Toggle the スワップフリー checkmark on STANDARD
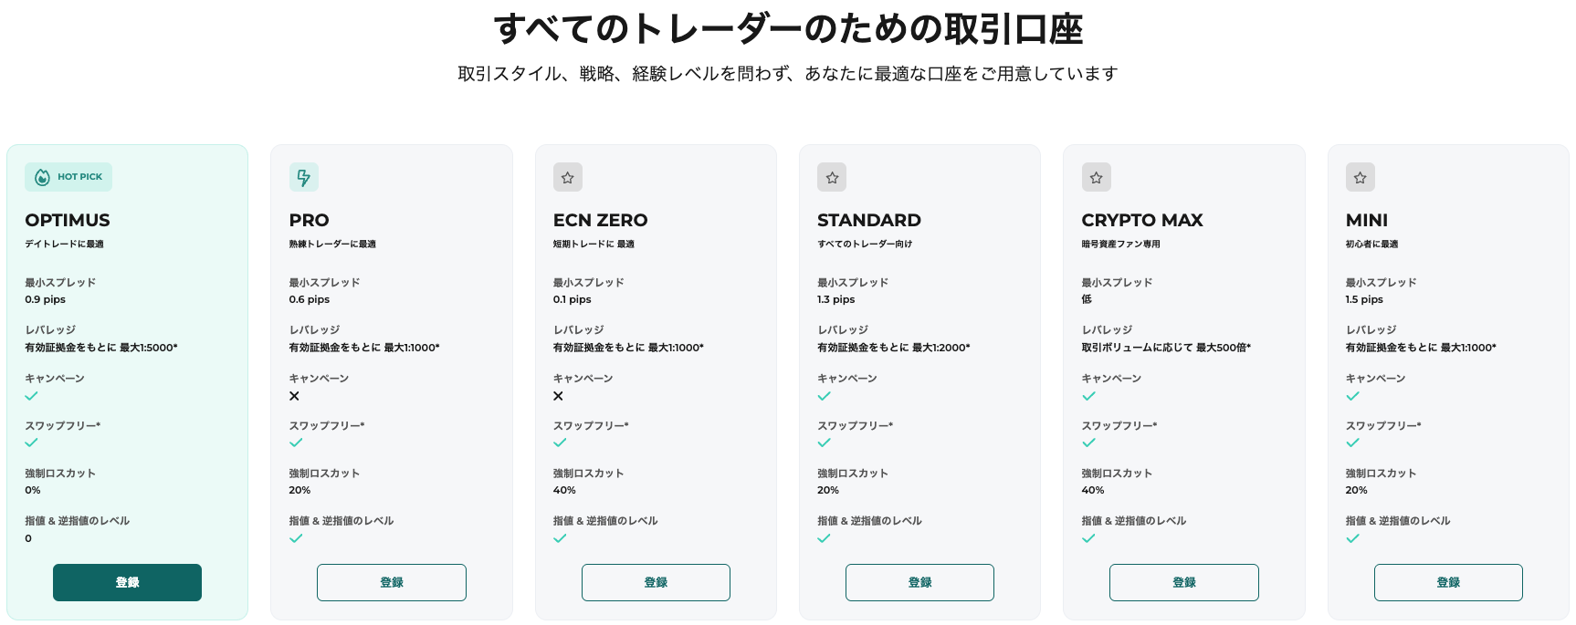Viewport: 1576px width, 625px height. coord(824,443)
